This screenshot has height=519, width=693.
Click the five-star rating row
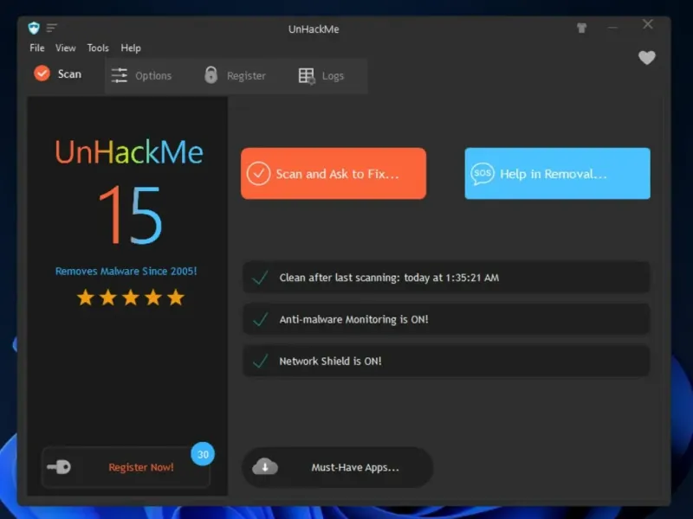(x=131, y=298)
